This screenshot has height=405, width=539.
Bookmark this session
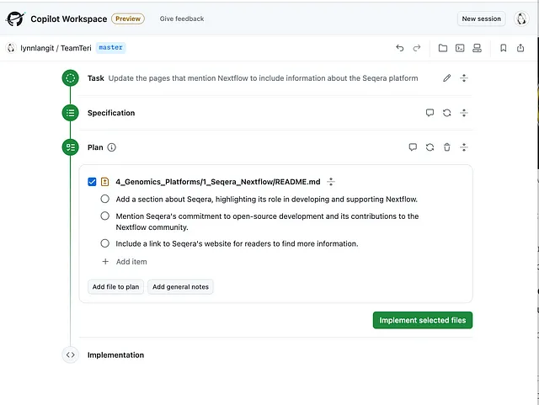coord(504,48)
